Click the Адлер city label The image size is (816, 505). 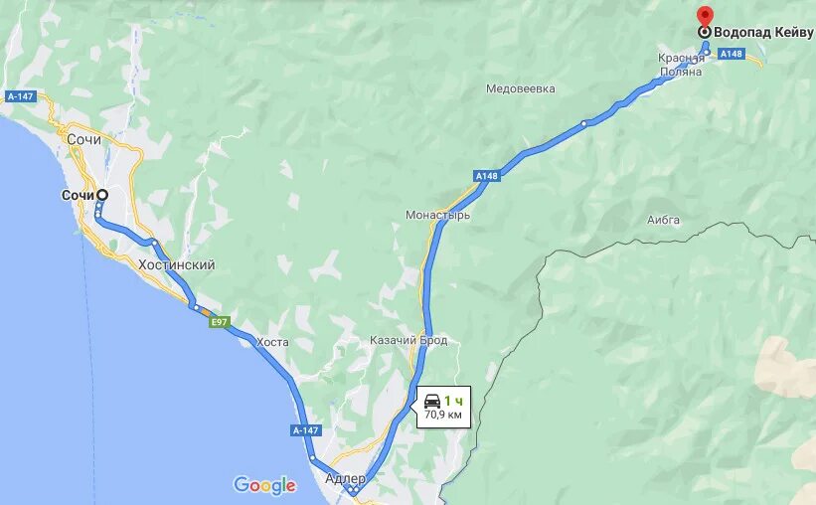point(345,478)
